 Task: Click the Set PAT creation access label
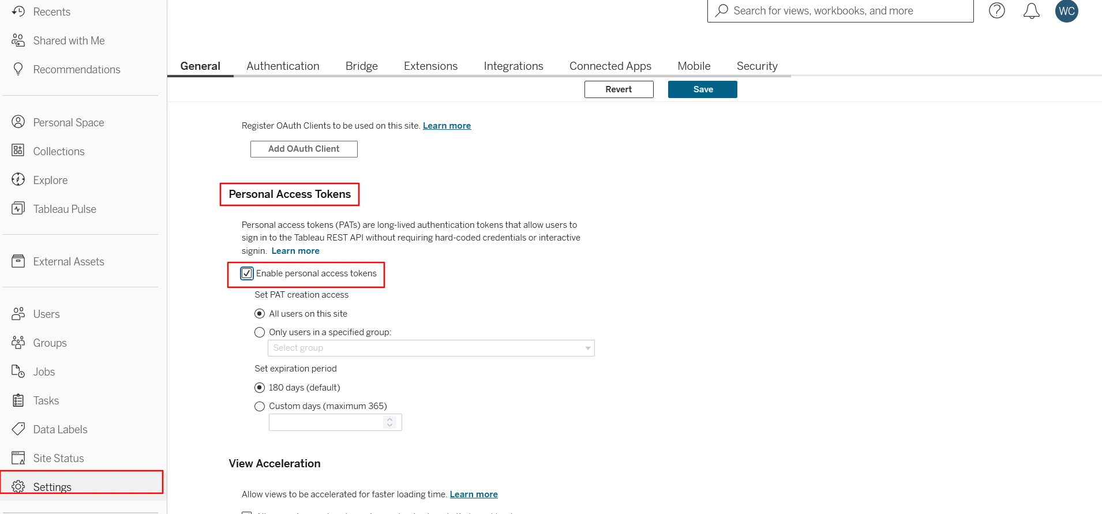[302, 295]
